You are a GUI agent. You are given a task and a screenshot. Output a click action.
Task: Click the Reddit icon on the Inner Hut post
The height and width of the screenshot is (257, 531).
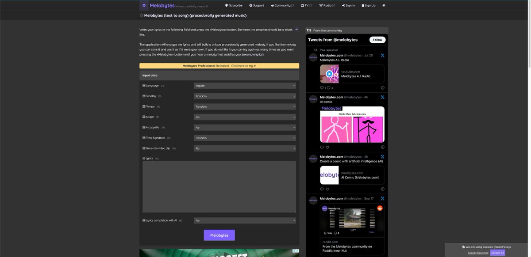tap(380, 208)
